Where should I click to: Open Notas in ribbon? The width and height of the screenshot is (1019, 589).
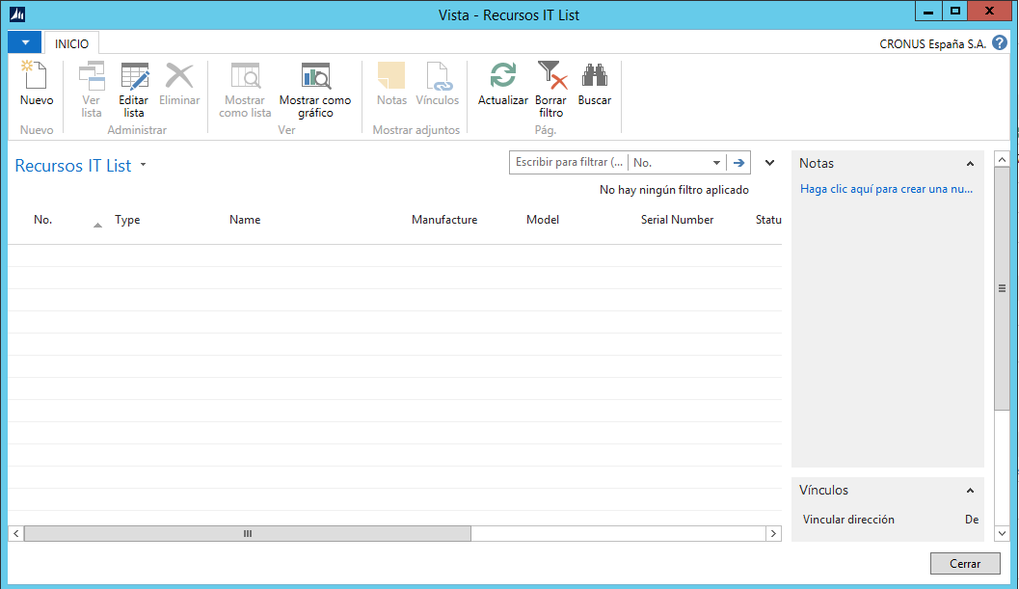click(391, 83)
